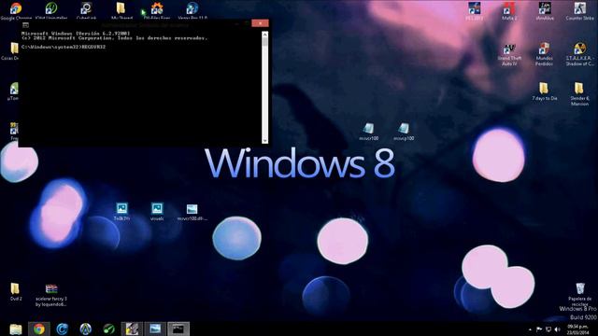
Task: Click the blue C taskbar icon
Action: click(63, 329)
